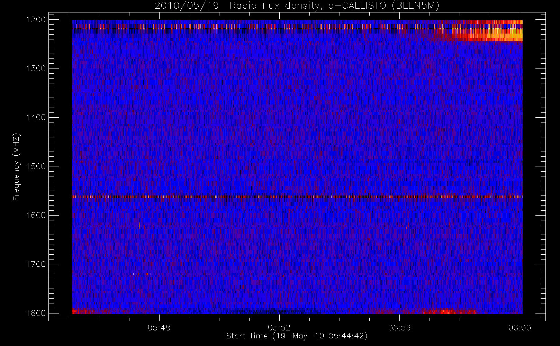This screenshot has width=560, height=346.
Task: Click the 05:52 time tick label
Action: point(279,328)
